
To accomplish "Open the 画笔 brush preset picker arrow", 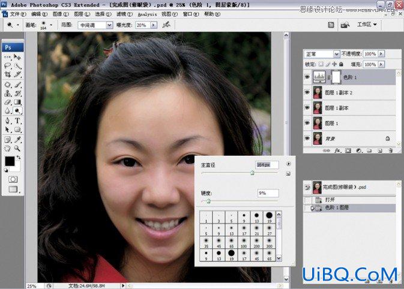I will 51,25.
